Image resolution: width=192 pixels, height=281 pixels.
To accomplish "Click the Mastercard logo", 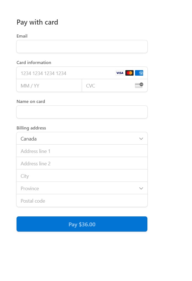I will point(129,73).
